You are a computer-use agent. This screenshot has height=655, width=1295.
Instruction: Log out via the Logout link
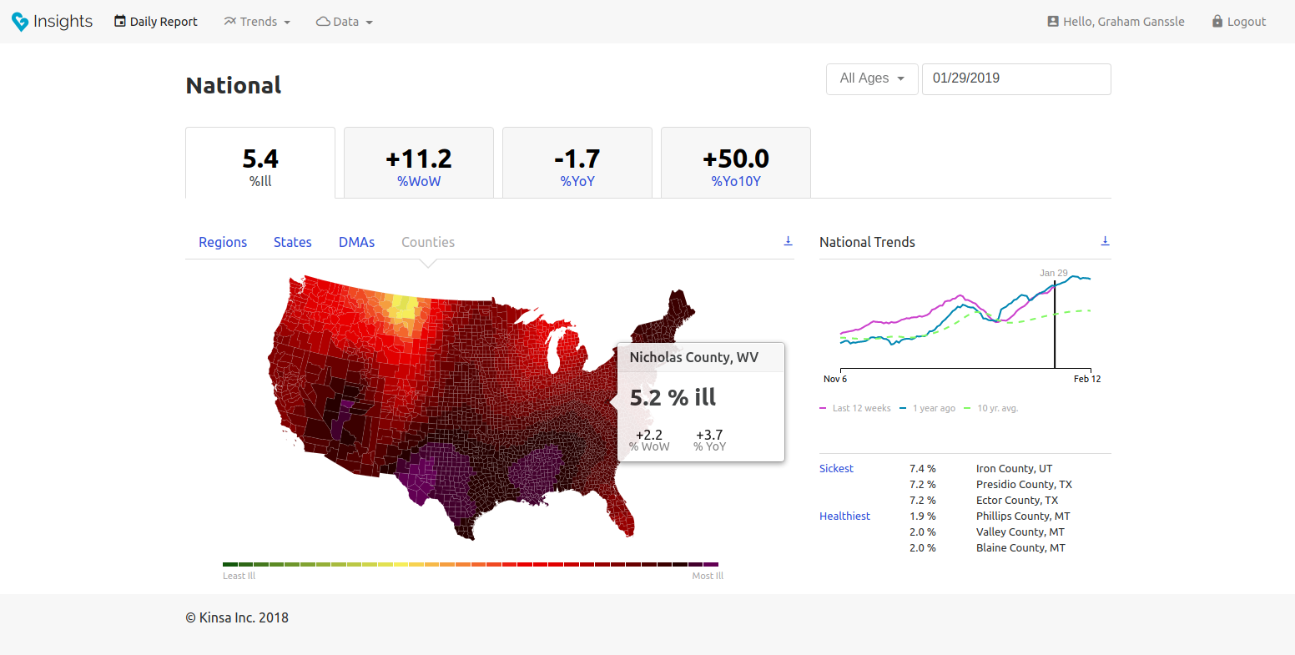[x=1239, y=22]
